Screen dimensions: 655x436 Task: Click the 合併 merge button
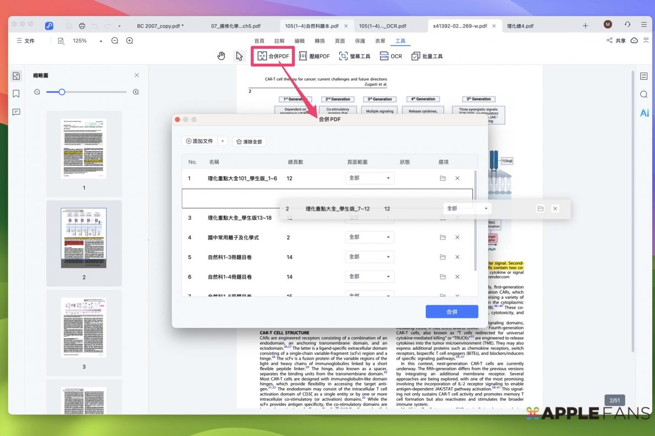tap(452, 312)
